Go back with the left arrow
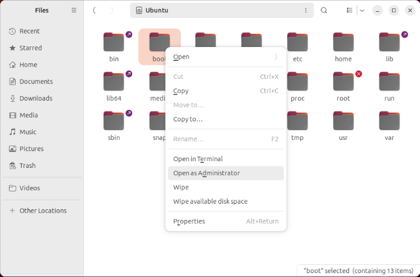The image size is (420, 277). click(x=94, y=11)
